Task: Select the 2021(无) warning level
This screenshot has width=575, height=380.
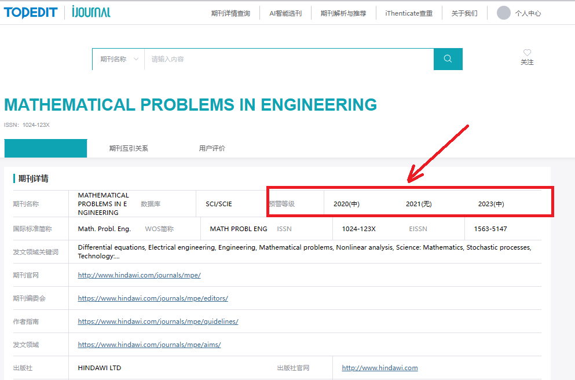Action: (x=419, y=204)
